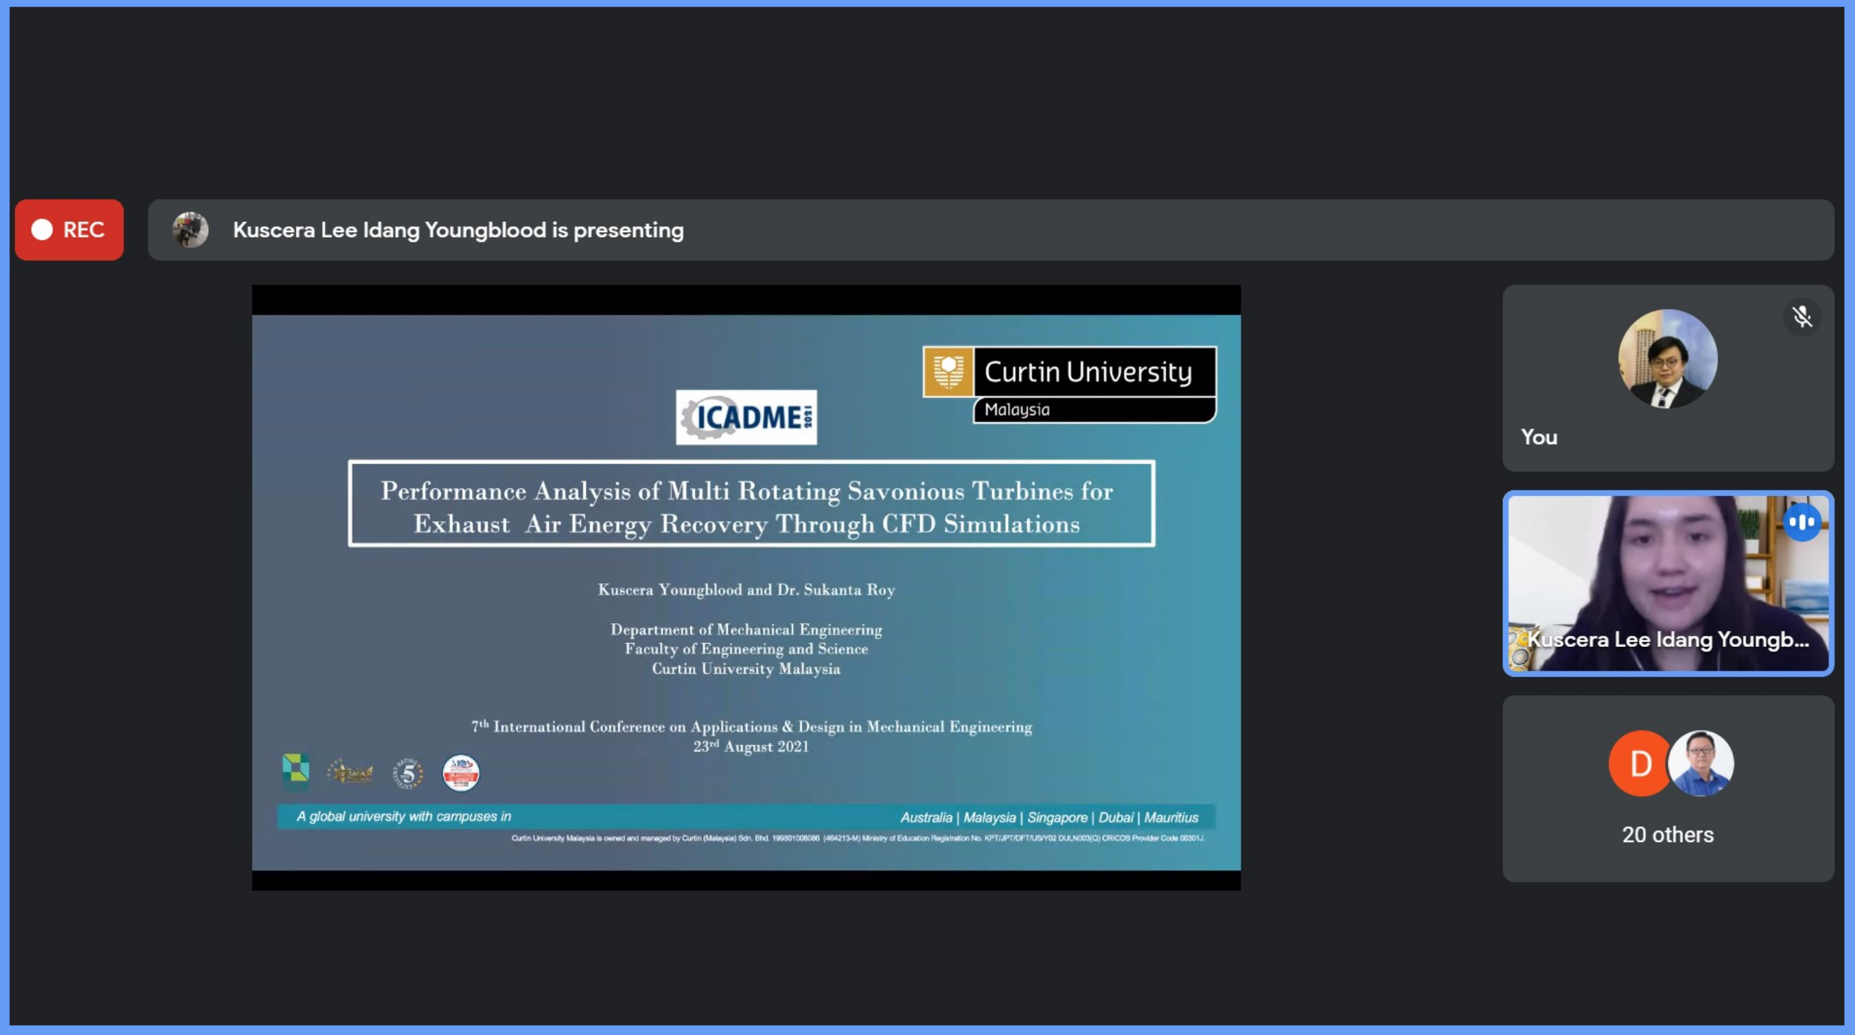
Task: Click the red REC recording indicator
Action: click(69, 230)
